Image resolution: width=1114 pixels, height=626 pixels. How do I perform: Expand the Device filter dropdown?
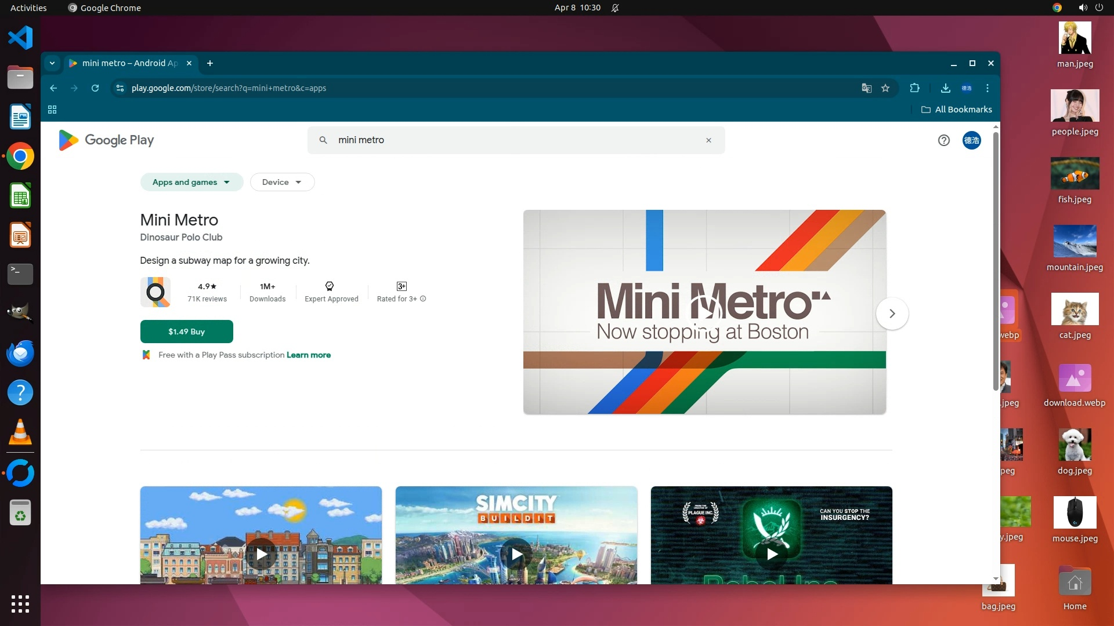point(282,182)
